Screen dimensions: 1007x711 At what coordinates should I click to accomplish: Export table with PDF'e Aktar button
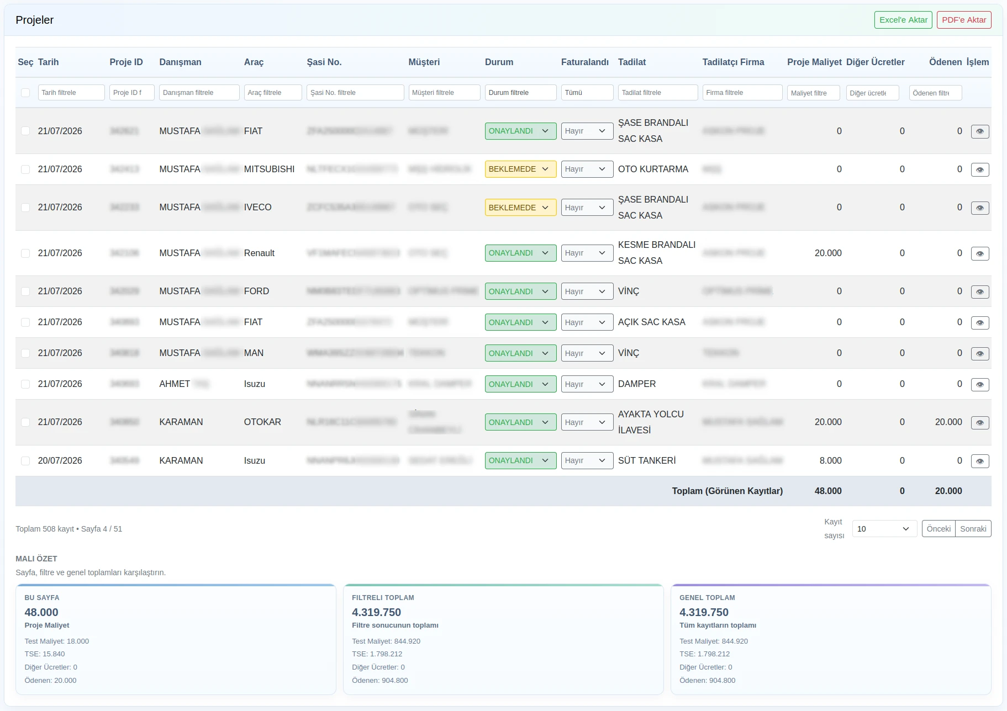point(964,20)
